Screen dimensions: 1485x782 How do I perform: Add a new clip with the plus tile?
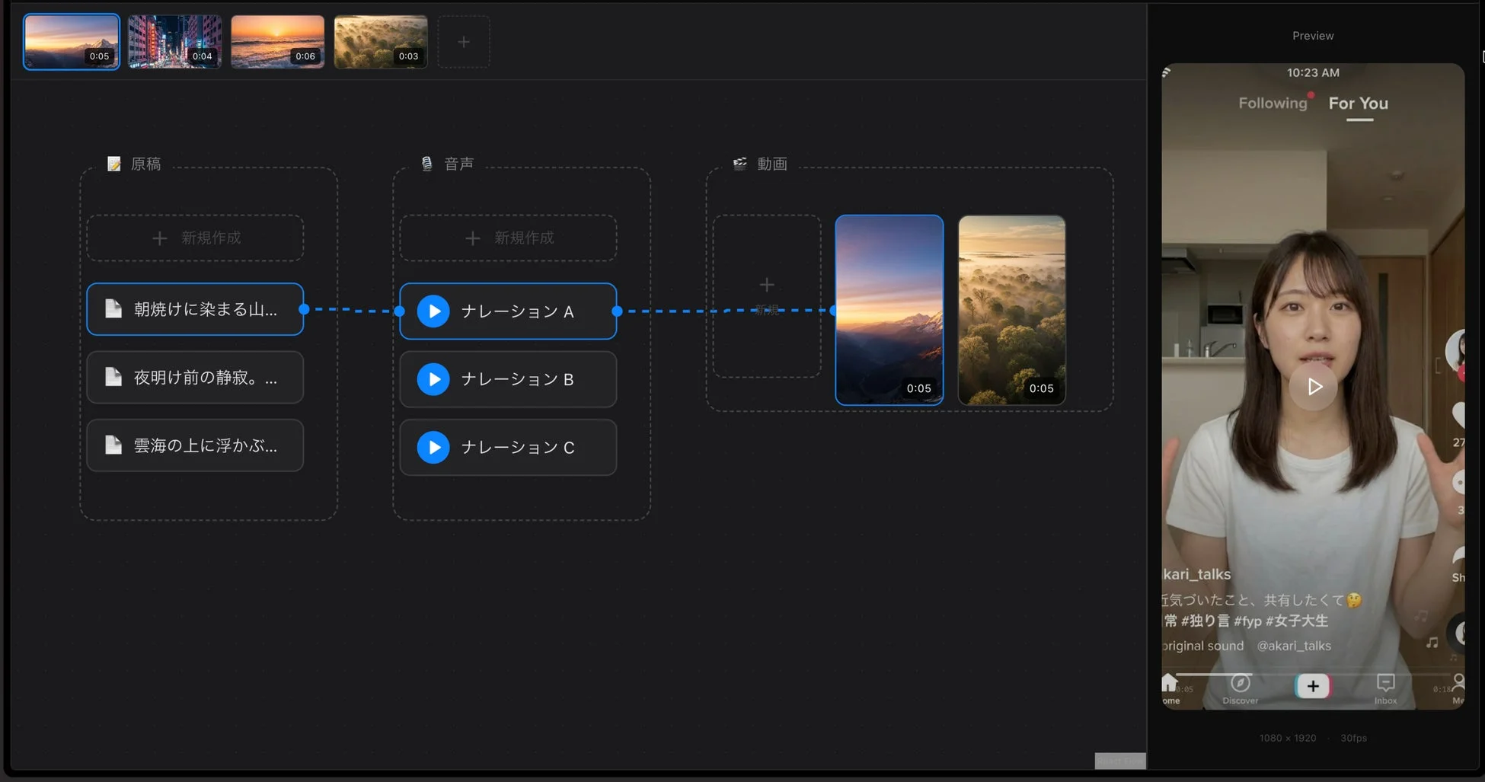click(x=463, y=43)
